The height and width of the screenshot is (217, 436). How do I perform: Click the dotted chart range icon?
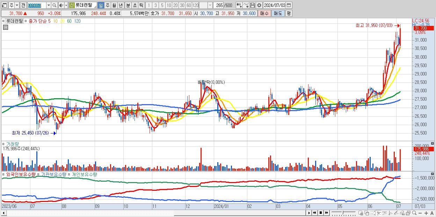372,213
